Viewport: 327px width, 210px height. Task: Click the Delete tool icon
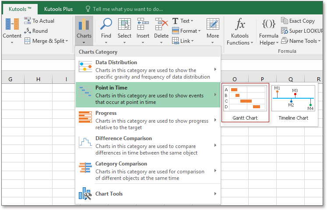point(162,24)
